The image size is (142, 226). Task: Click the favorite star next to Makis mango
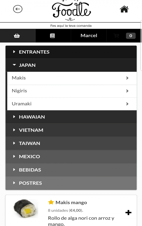click(x=51, y=202)
